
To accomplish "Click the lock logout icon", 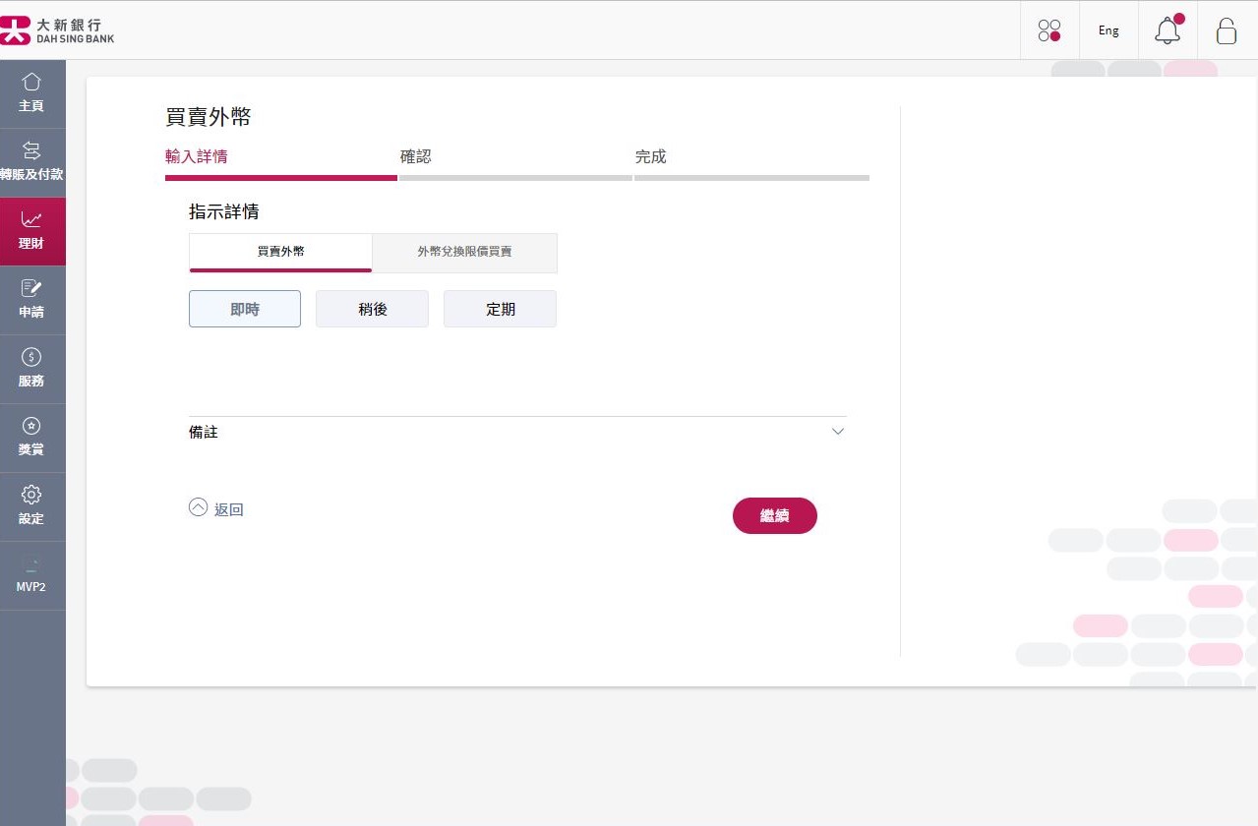I will [1227, 30].
